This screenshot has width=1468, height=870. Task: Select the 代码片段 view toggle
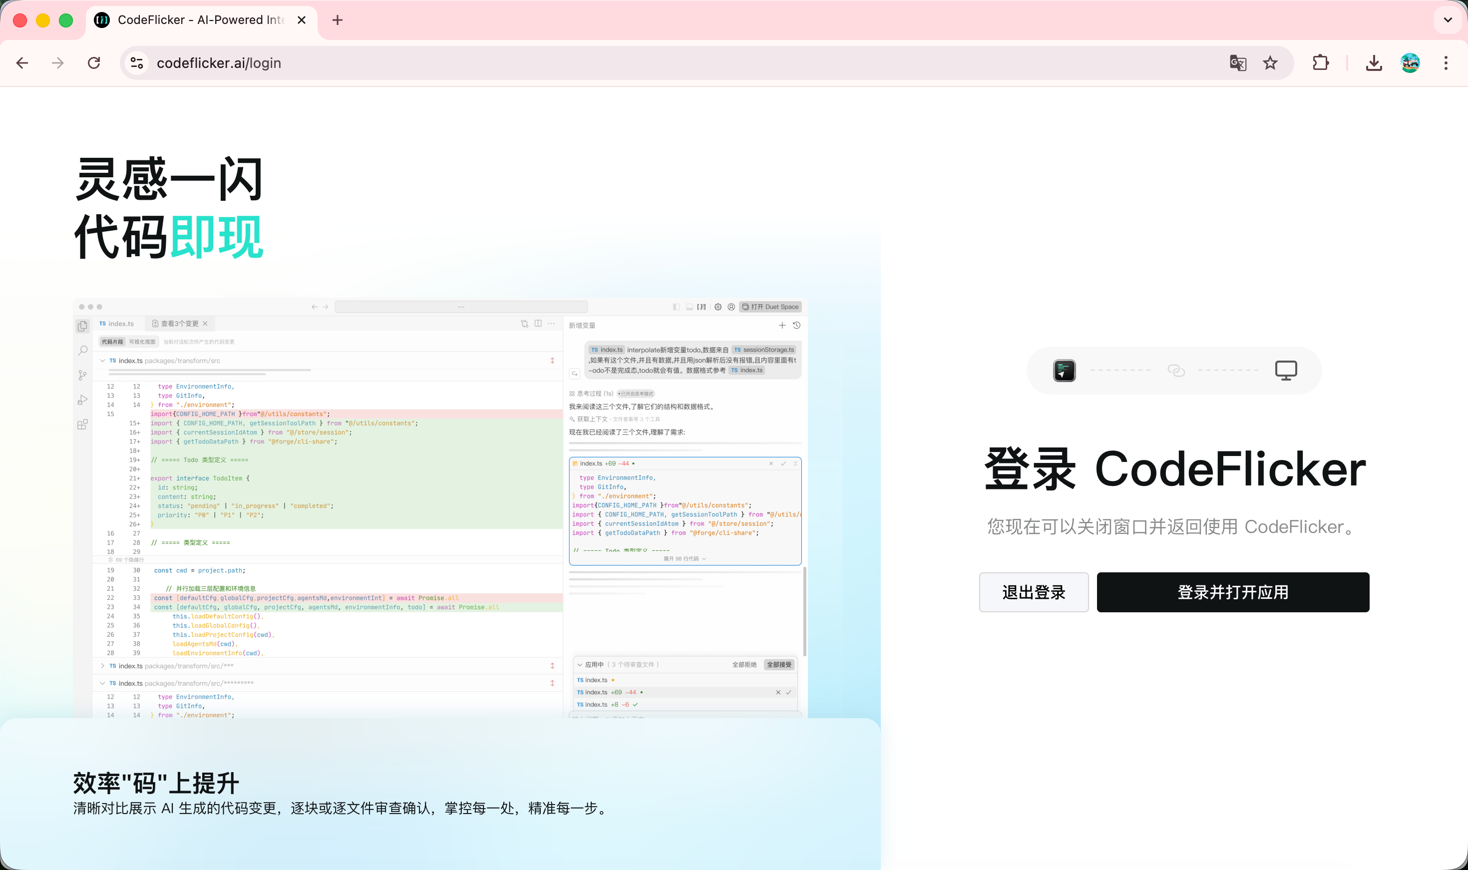pos(112,342)
